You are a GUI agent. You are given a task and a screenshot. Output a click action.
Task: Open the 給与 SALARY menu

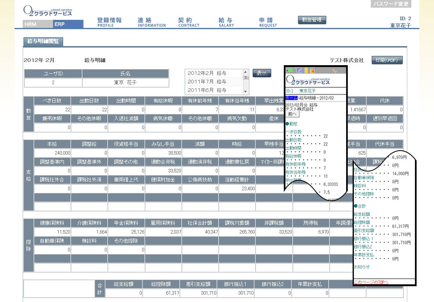[x=226, y=22]
